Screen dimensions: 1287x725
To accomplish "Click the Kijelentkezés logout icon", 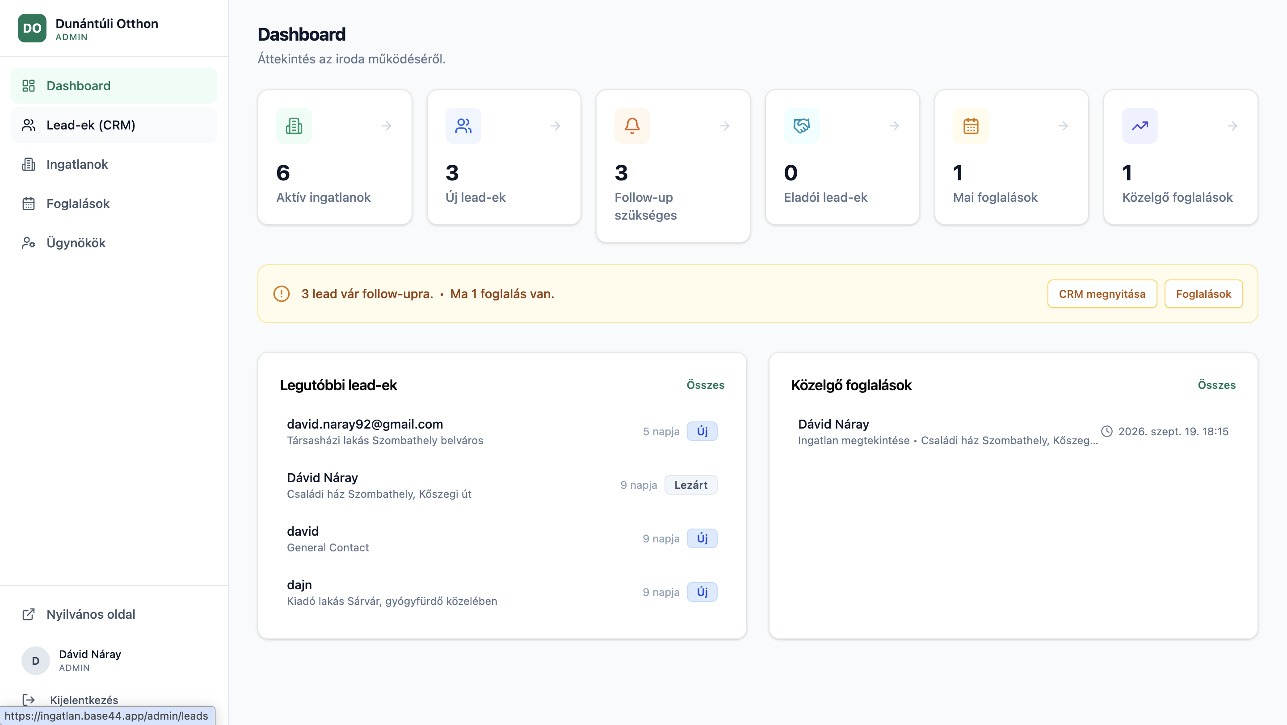I will [x=29, y=700].
